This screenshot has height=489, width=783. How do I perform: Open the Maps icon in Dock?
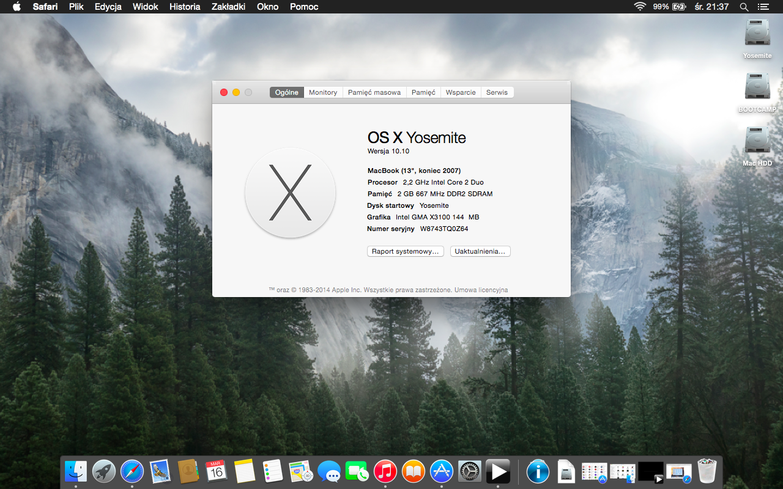[301, 471]
